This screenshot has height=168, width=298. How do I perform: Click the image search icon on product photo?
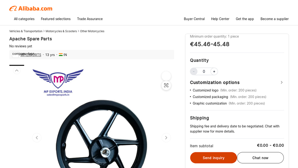166,85
